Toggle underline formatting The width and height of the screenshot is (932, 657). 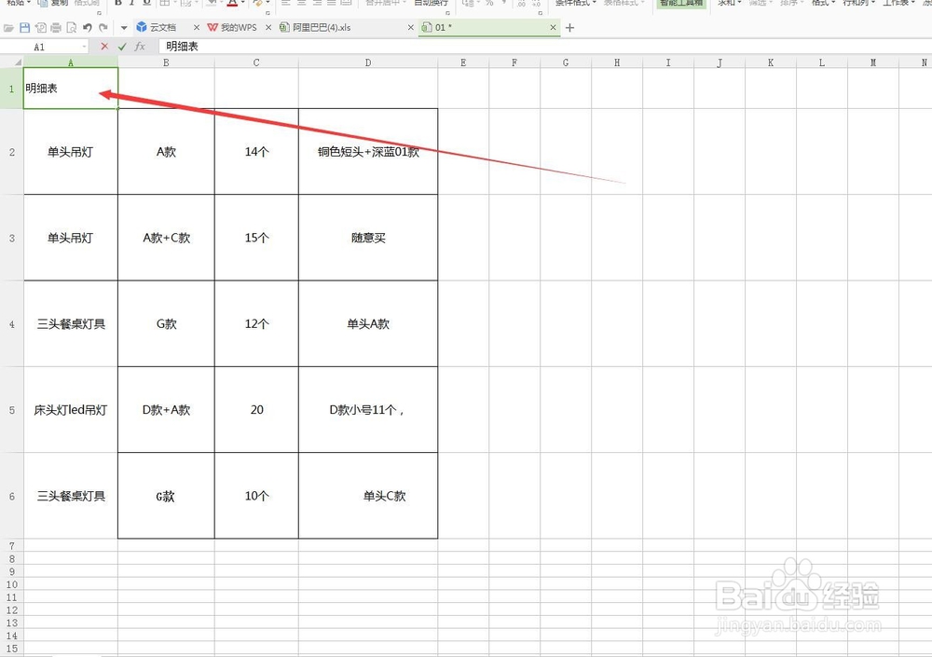click(146, 5)
